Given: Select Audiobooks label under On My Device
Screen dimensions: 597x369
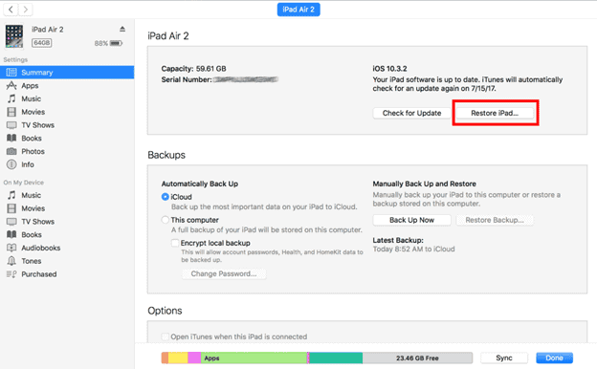Looking at the screenshot, I should point(41,248).
